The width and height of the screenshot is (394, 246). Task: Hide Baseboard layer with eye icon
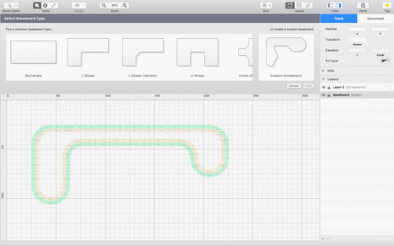tap(324, 95)
